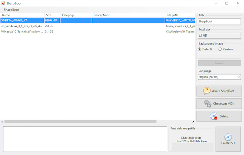Click the scroll left arrow
Screen dimensions: 244x155
coord(2,121)
